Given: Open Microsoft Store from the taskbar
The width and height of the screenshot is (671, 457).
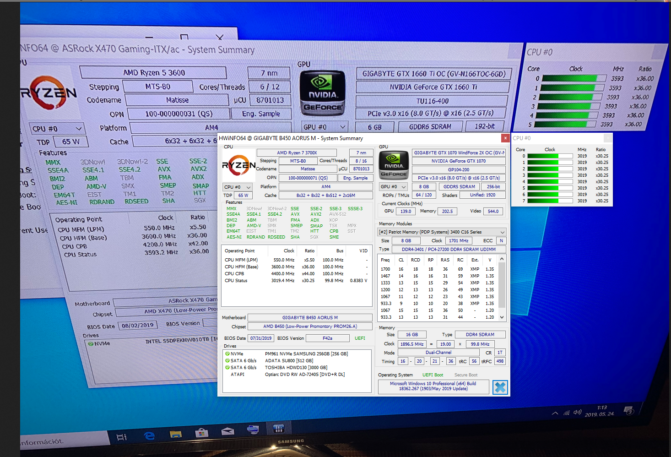Looking at the screenshot, I should (202, 432).
